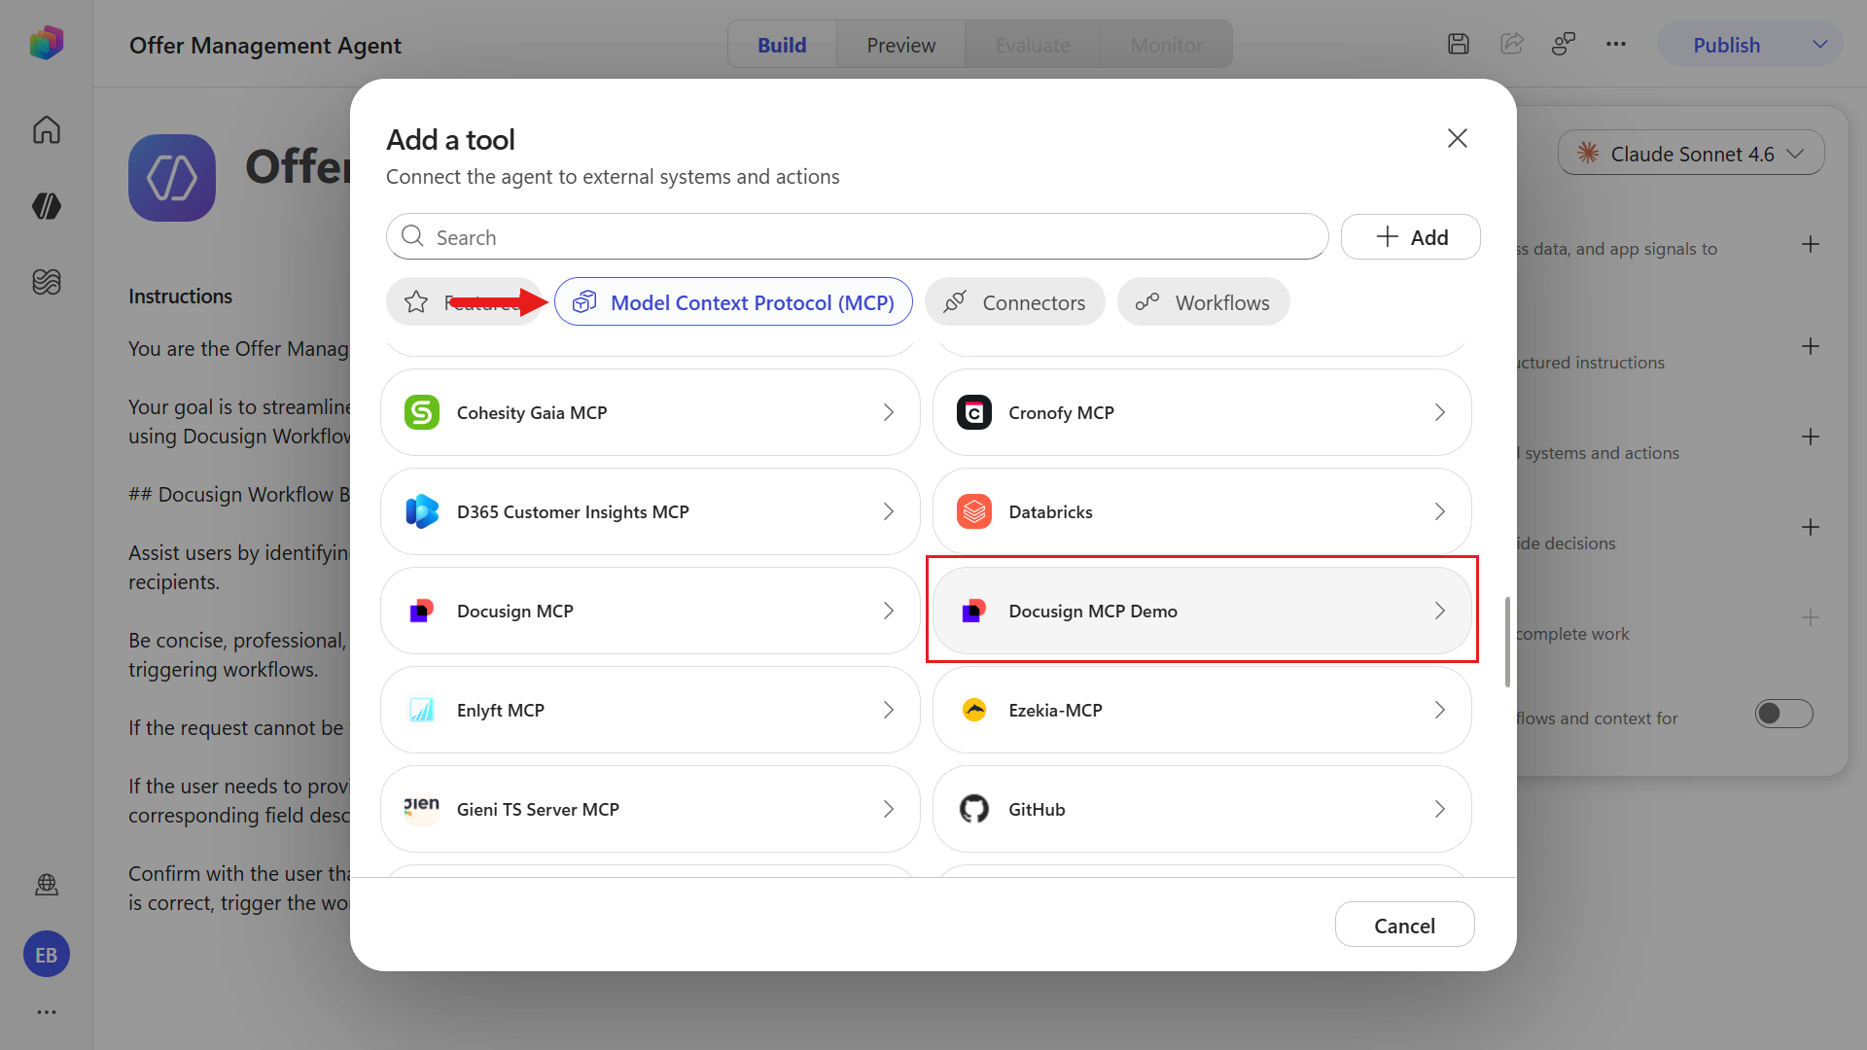Expand Databricks chevron

tap(1440, 511)
